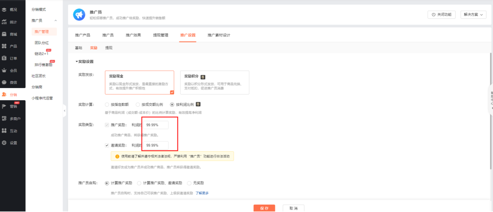Switch to the 推广效果 tab
Image resolution: width=493 pixels, height=212 pixels.
coord(133,35)
